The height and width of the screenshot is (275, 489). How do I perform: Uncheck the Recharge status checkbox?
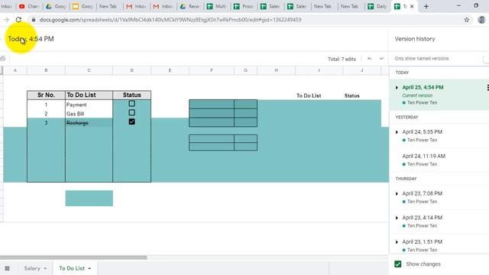[x=132, y=121]
